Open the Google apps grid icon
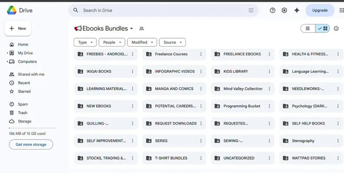The width and height of the screenshot is (344, 173). coord(341,10)
